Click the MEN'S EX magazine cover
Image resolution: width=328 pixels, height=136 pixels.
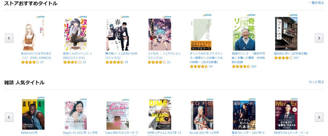coord(286,115)
